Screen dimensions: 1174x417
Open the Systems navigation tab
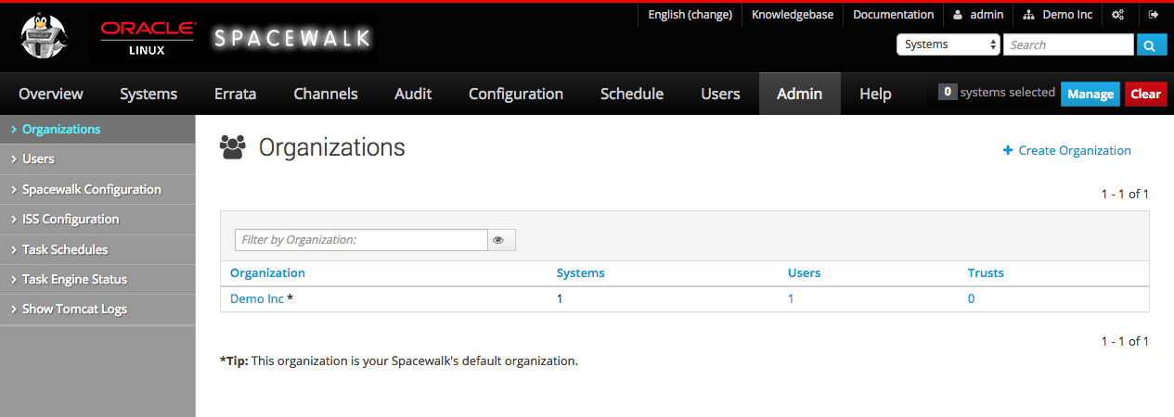coord(148,94)
